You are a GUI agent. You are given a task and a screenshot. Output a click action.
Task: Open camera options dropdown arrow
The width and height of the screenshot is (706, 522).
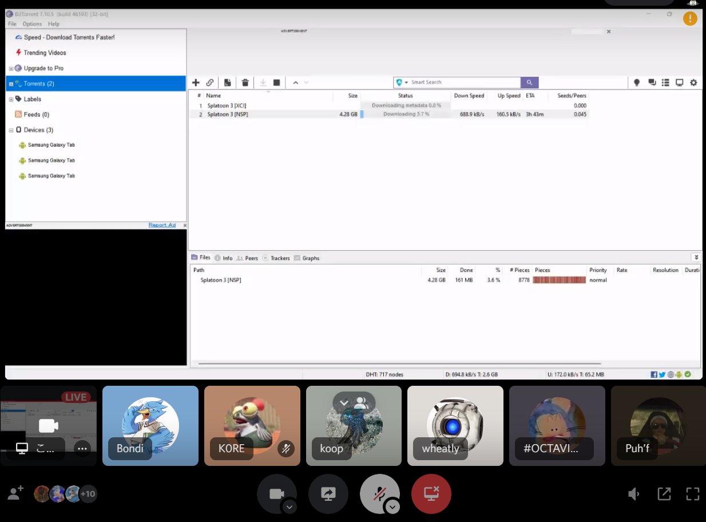(x=290, y=507)
